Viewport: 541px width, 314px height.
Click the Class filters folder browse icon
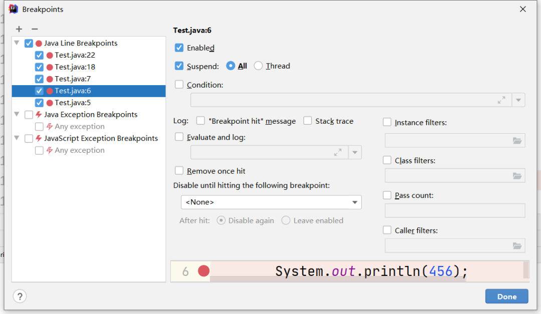(517, 176)
